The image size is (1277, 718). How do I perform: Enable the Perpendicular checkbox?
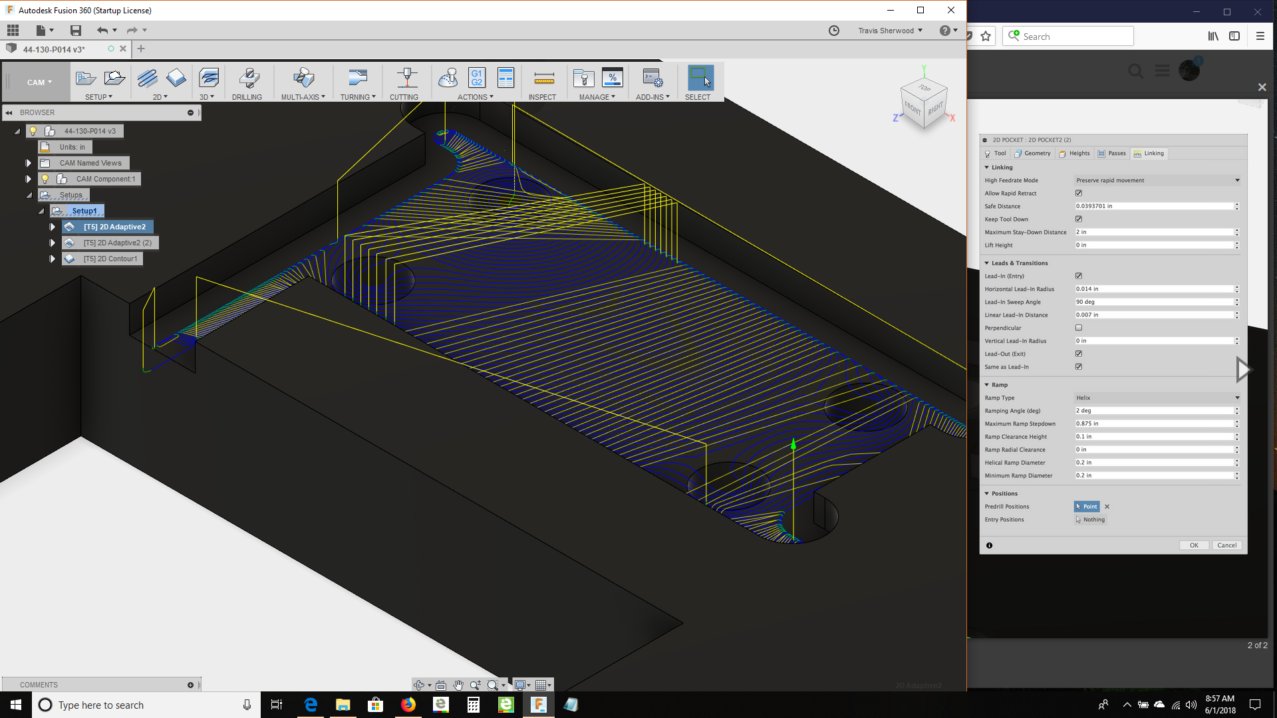click(1078, 328)
